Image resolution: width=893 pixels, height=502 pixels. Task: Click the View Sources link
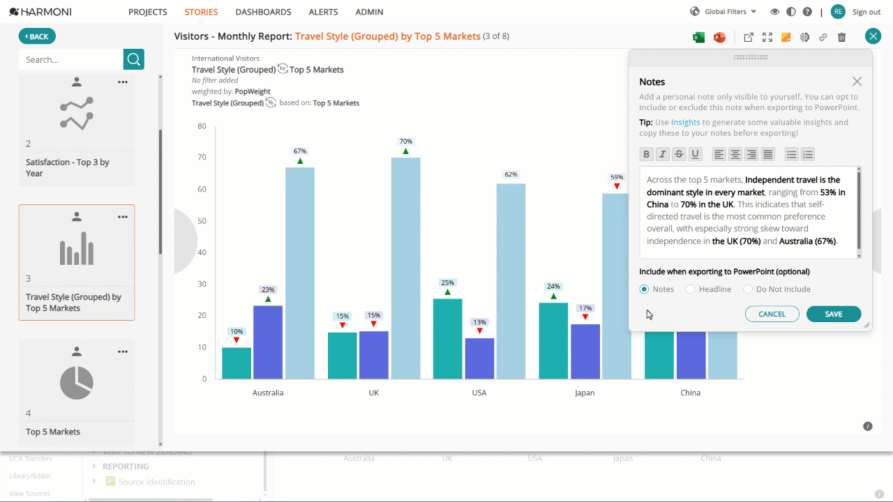pyautogui.click(x=29, y=493)
